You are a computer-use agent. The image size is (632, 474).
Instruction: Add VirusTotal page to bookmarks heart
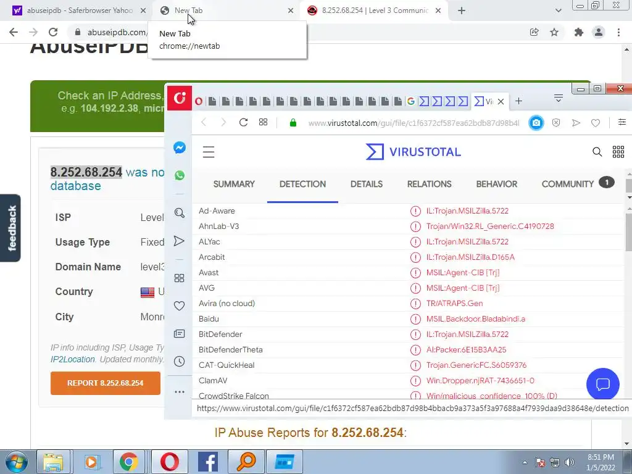596,123
